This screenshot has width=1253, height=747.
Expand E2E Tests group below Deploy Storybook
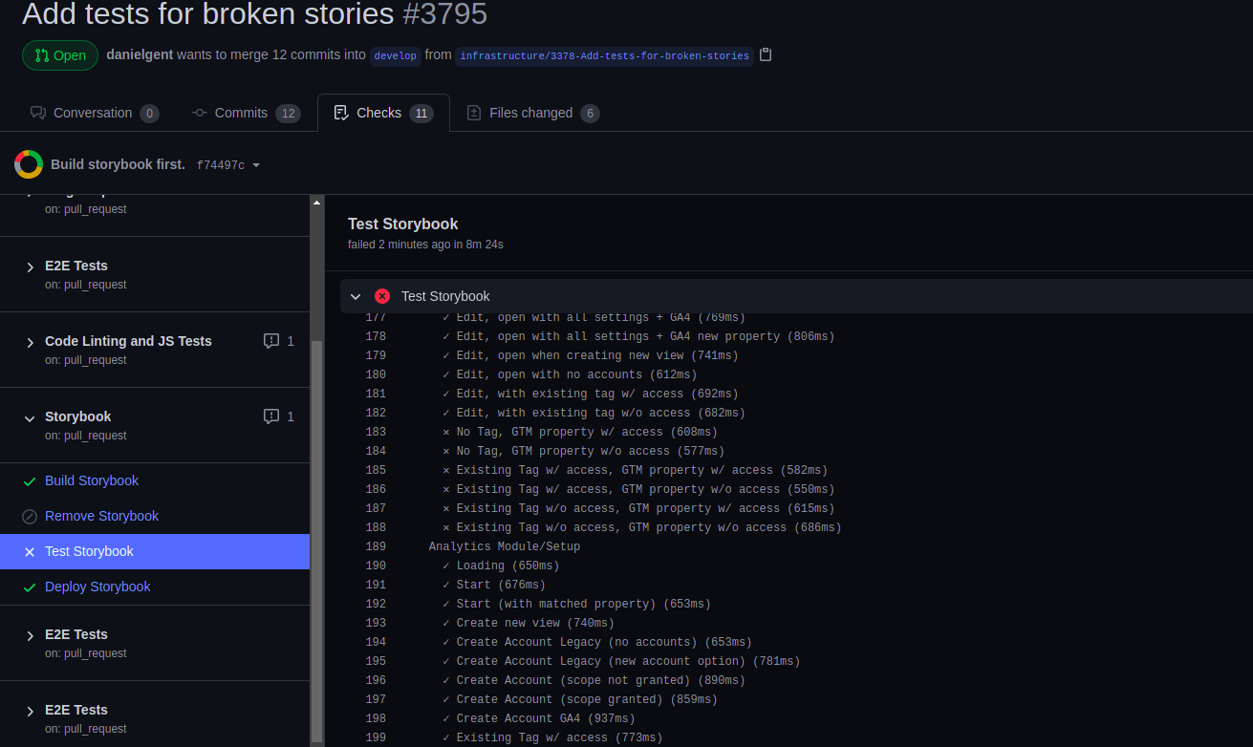31,635
